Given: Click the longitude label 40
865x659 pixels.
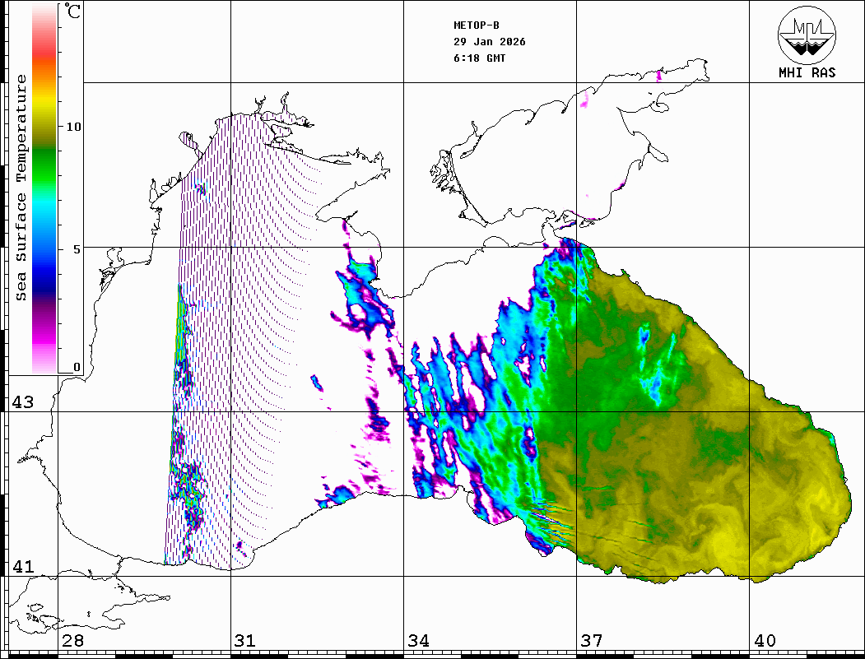Looking at the screenshot, I should (765, 641).
